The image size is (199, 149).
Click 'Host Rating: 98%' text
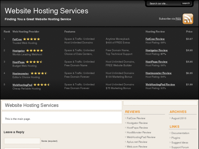point(156,43)
